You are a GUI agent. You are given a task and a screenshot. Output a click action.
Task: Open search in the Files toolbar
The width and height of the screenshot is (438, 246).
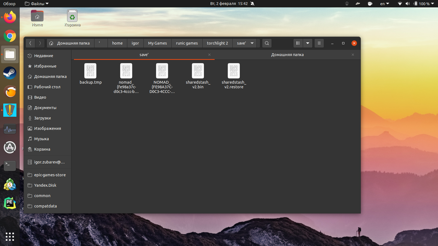click(267, 43)
